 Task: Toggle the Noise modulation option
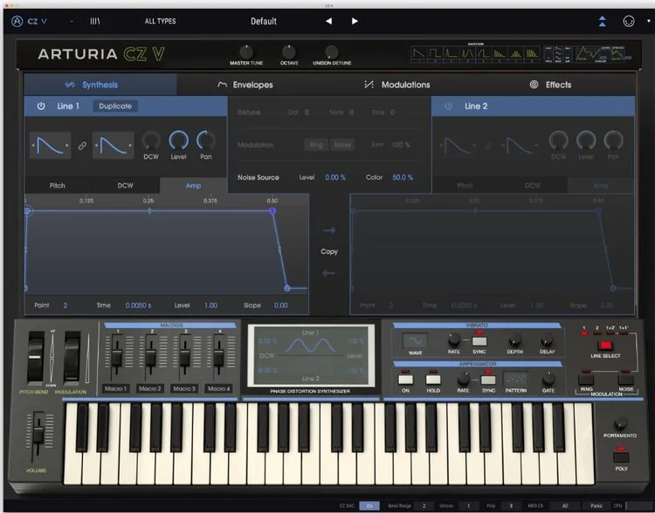coord(342,145)
